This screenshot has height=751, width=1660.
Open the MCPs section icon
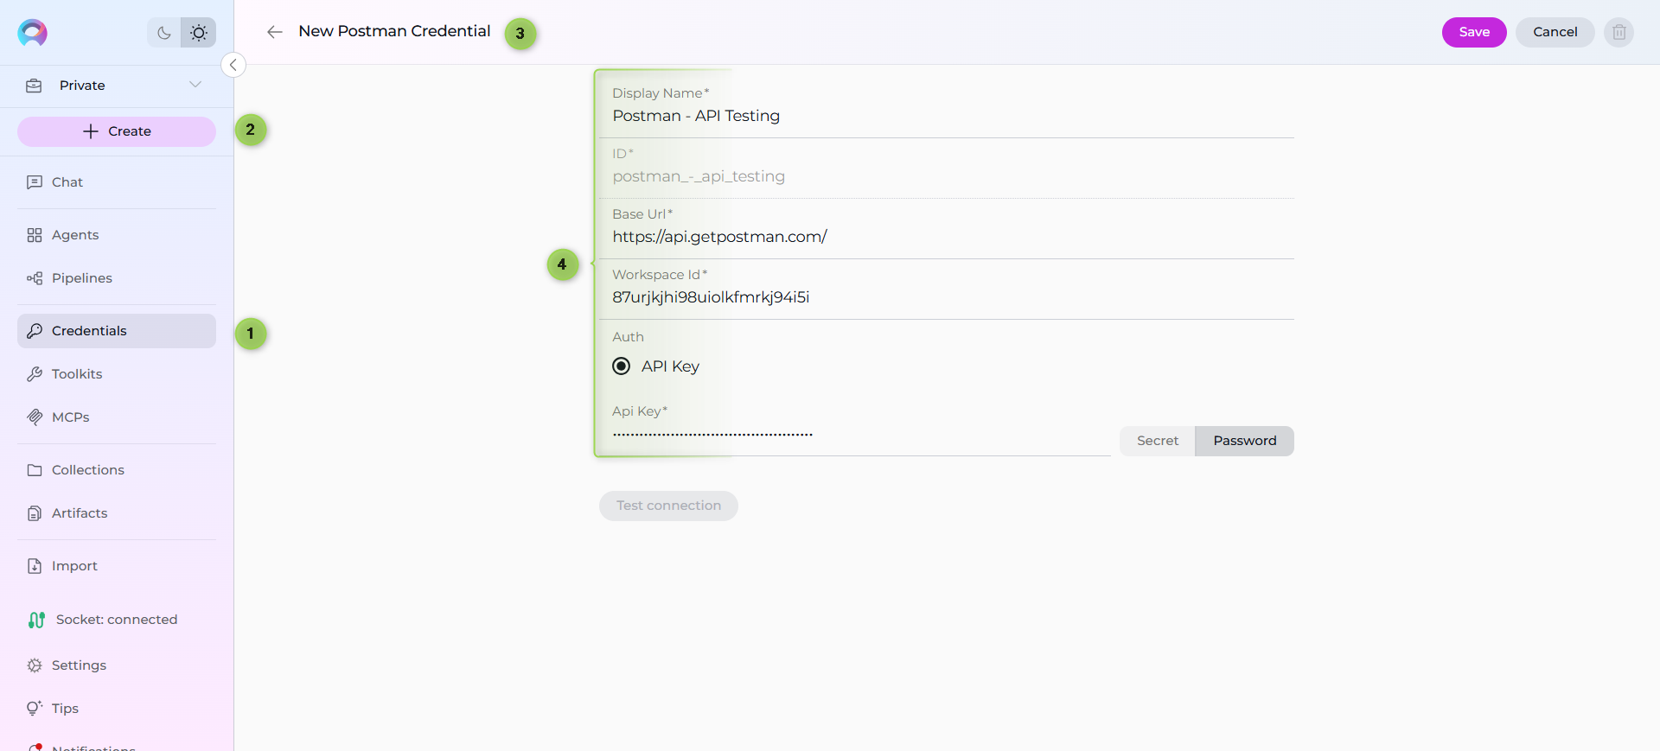pos(35,417)
